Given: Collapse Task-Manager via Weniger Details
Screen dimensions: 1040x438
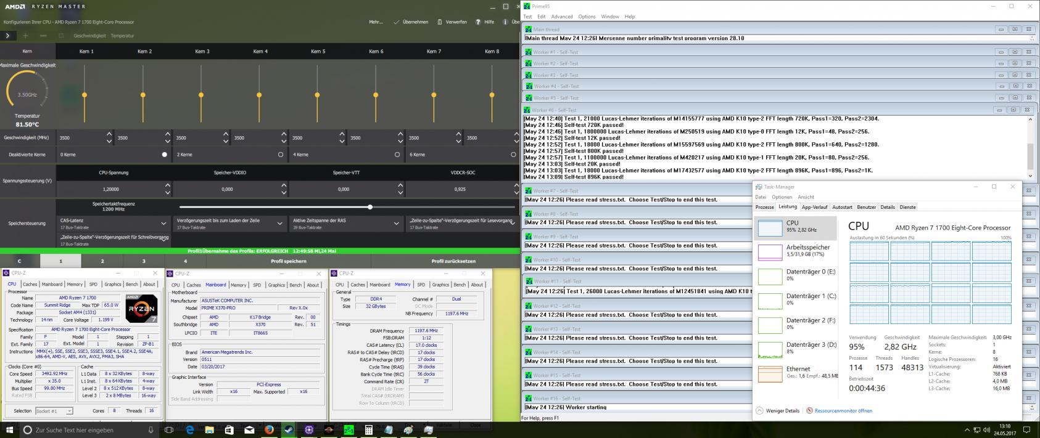Looking at the screenshot, I should pos(777,410).
